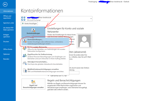Screen dimensions: 159x101
Task: Click the Einstellungen für Konto und soziale Netzwerke heading
Action: pos(66,30)
